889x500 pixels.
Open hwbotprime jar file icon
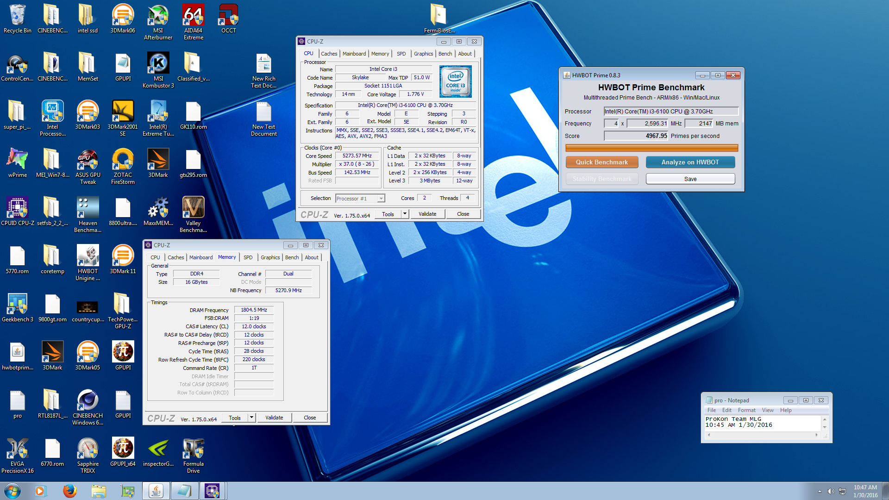tap(18, 356)
